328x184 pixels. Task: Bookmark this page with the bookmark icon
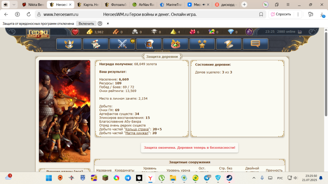point(261,15)
